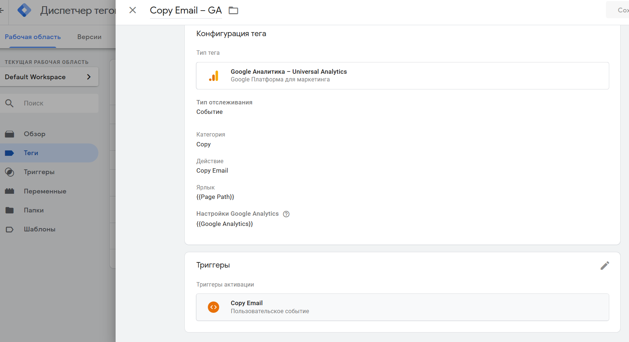Image resolution: width=629 pixels, height=342 pixels.
Task: Open Обзор in the sidebar
Action: click(49, 134)
